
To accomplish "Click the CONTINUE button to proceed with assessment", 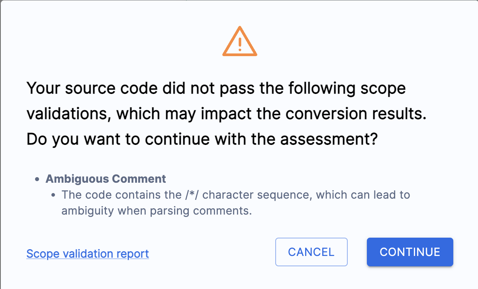I will click(x=409, y=252).
